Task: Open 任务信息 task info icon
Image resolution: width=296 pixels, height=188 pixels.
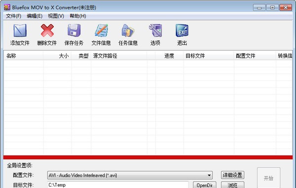Action: coord(128,31)
